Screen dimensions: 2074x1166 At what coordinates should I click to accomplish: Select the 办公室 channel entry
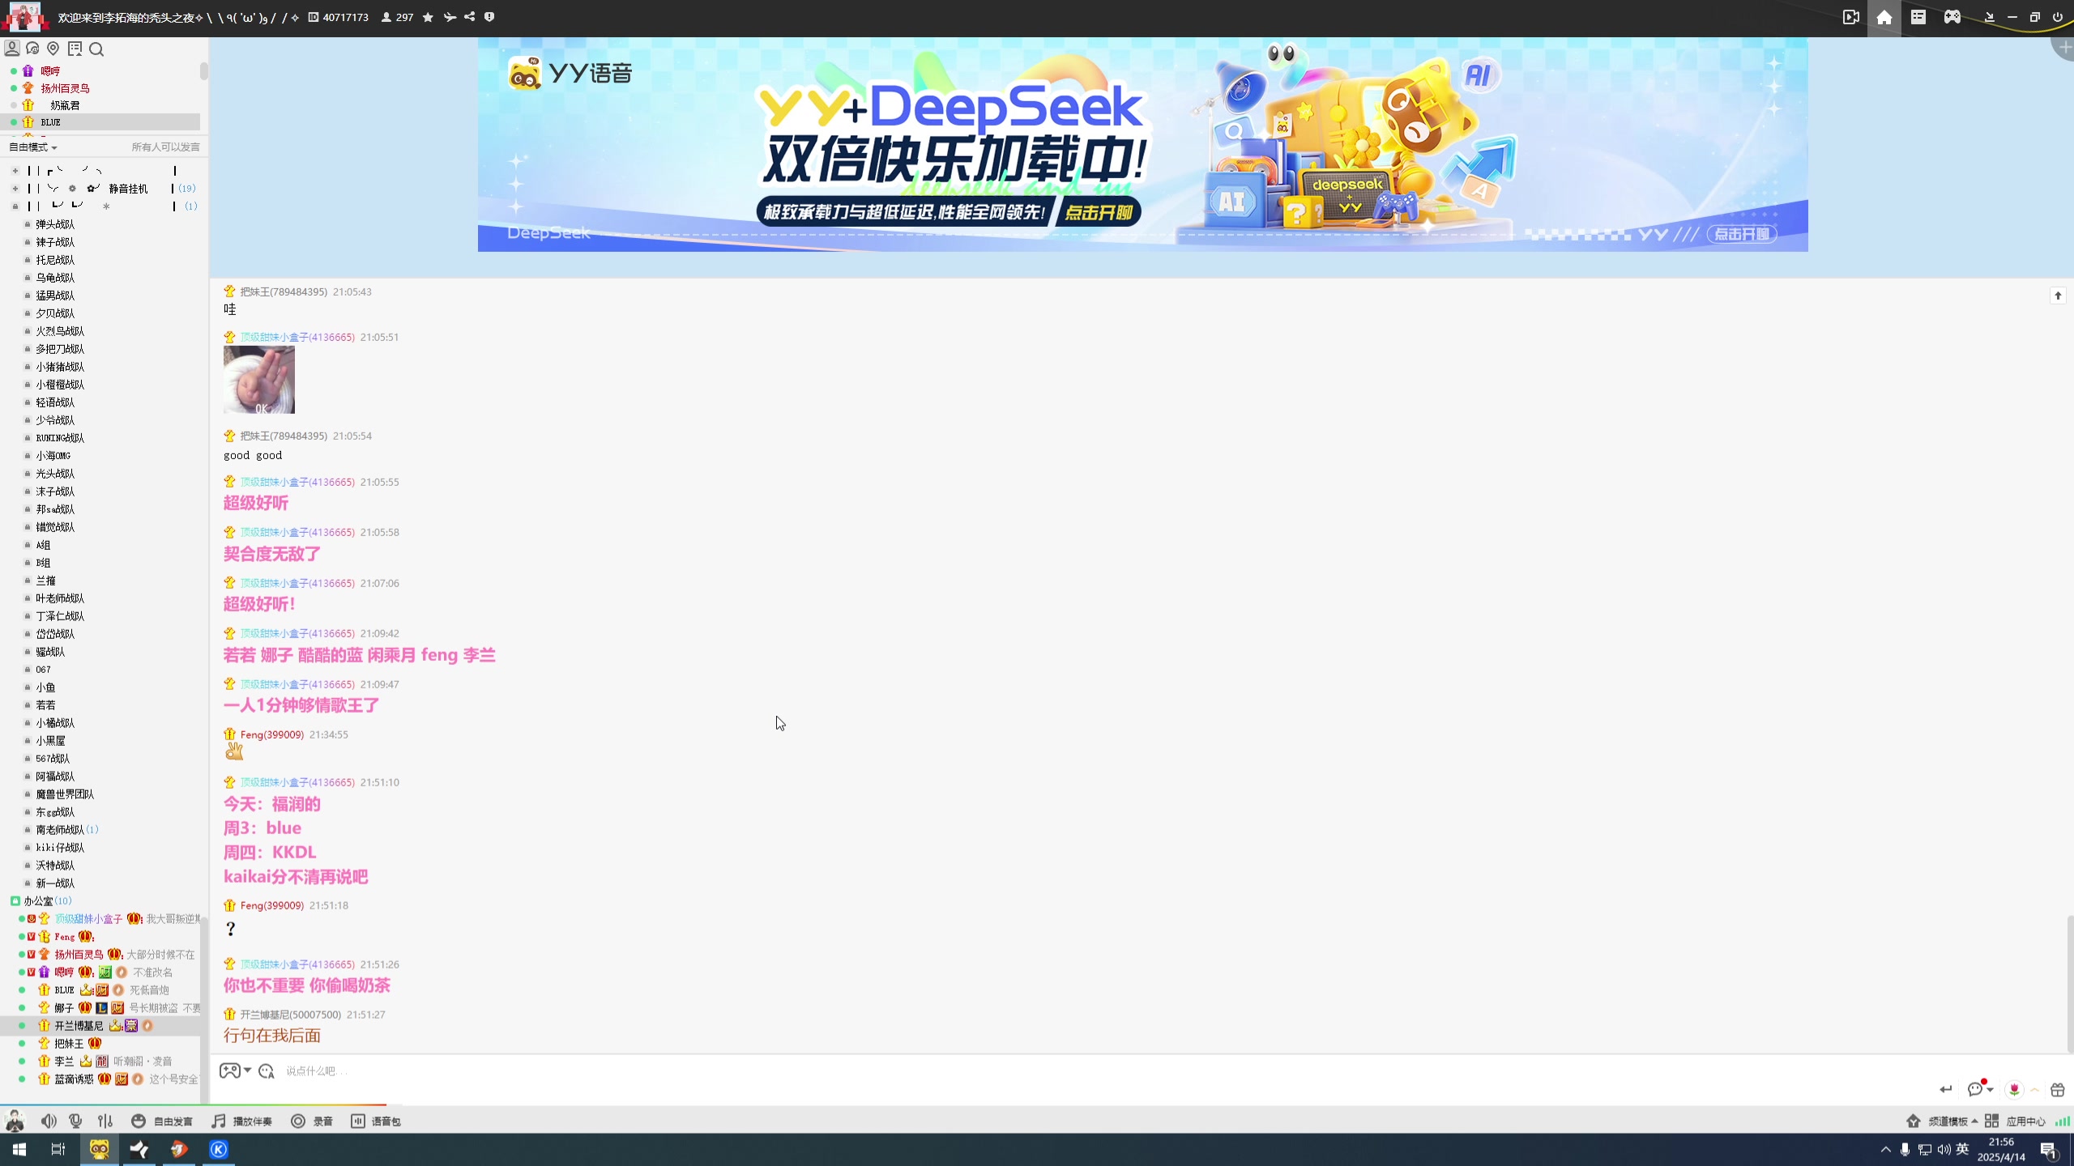point(38,900)
